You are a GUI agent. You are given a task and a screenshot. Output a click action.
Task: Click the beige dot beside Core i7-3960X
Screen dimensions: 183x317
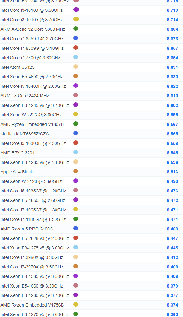pos(75,257)
